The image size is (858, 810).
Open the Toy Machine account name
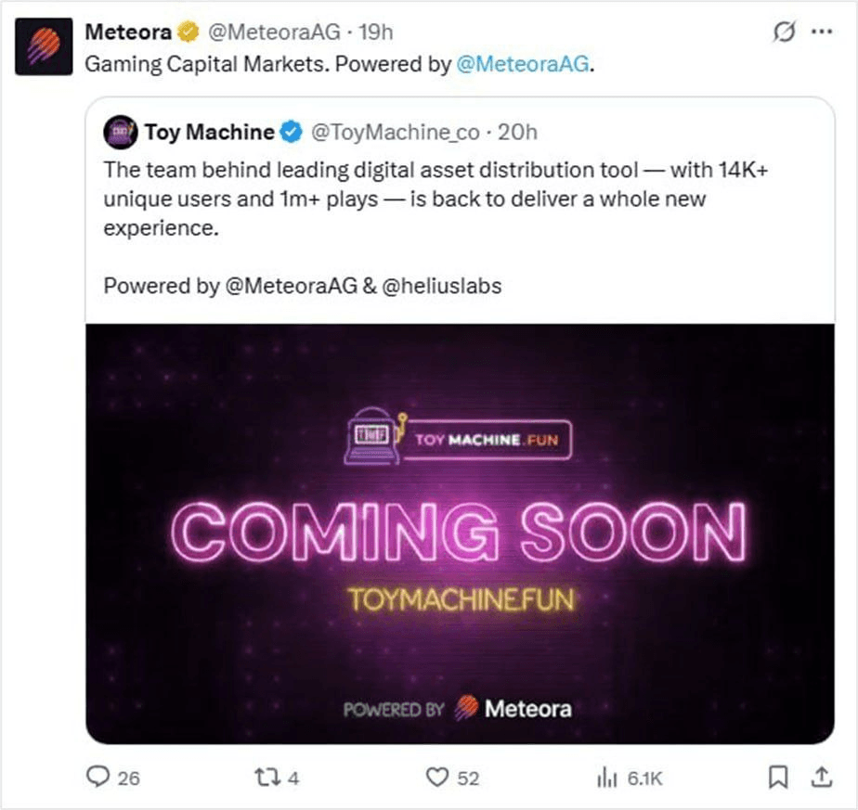(210, 133)
